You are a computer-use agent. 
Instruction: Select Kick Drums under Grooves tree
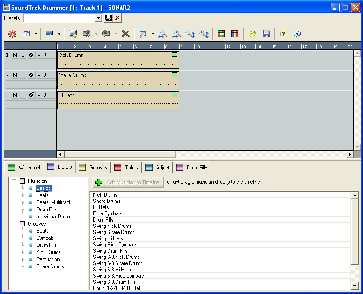click(48, 252)
